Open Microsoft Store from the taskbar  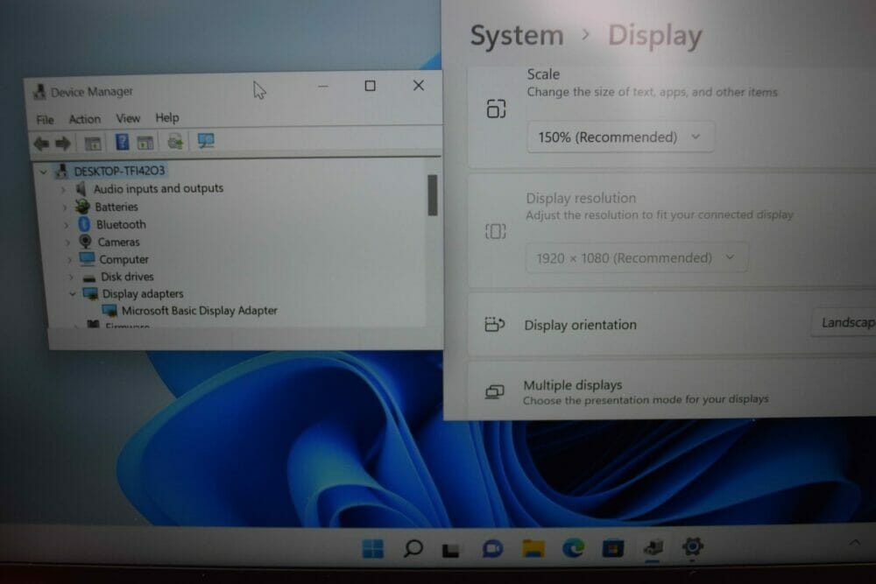tap(613, 548)
